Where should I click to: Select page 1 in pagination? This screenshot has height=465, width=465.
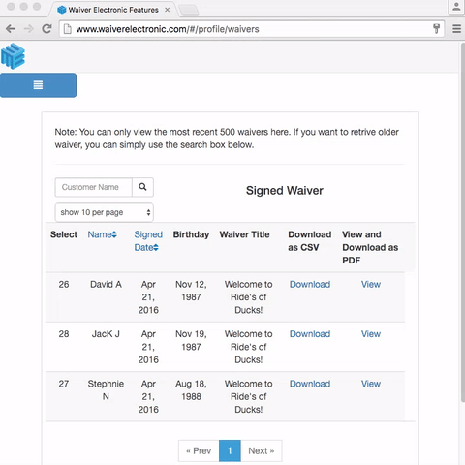coord(230,450)
